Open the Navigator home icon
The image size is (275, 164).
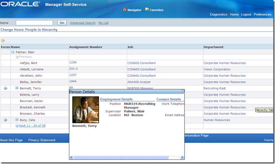(x=125, y=9)
